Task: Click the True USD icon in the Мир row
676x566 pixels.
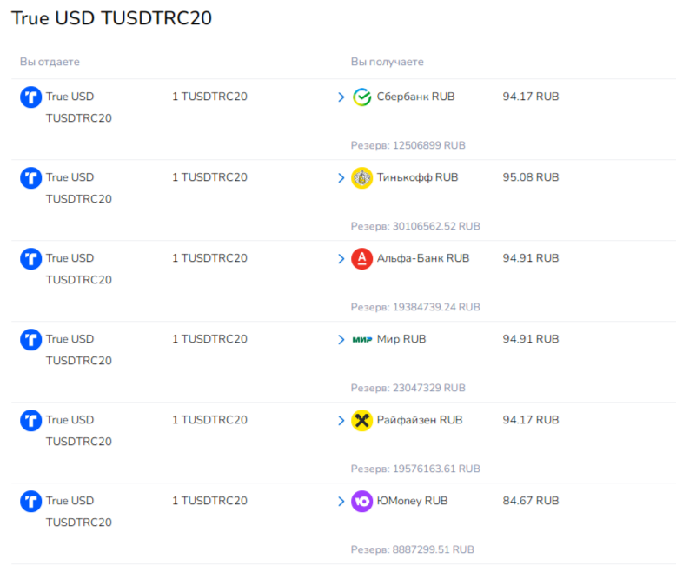Action: (31, 340)
